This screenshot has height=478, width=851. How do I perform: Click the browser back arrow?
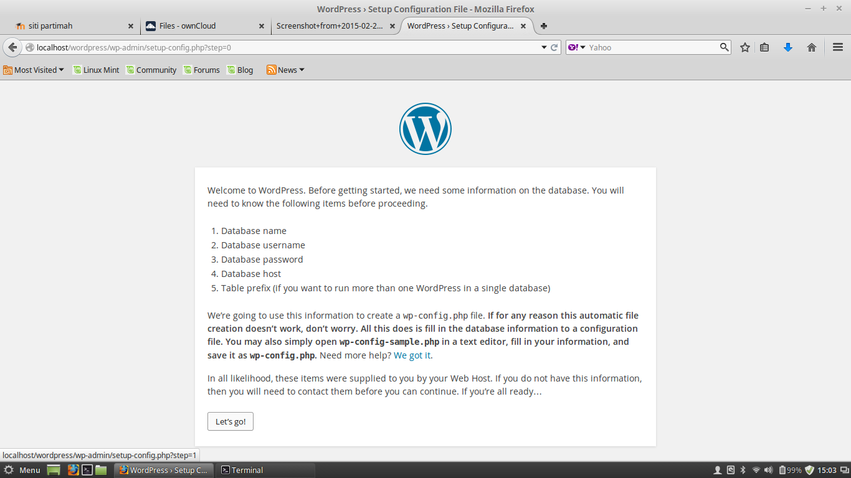[x=12, y=47]
